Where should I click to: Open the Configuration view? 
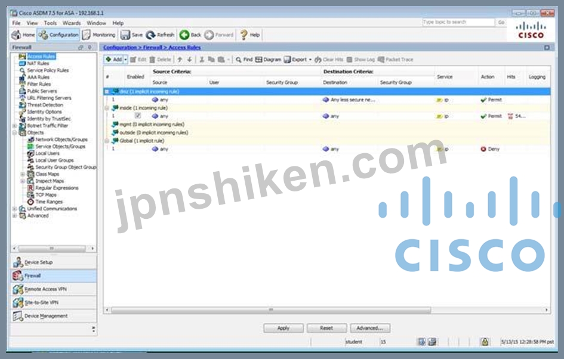(x=58, y=35)
